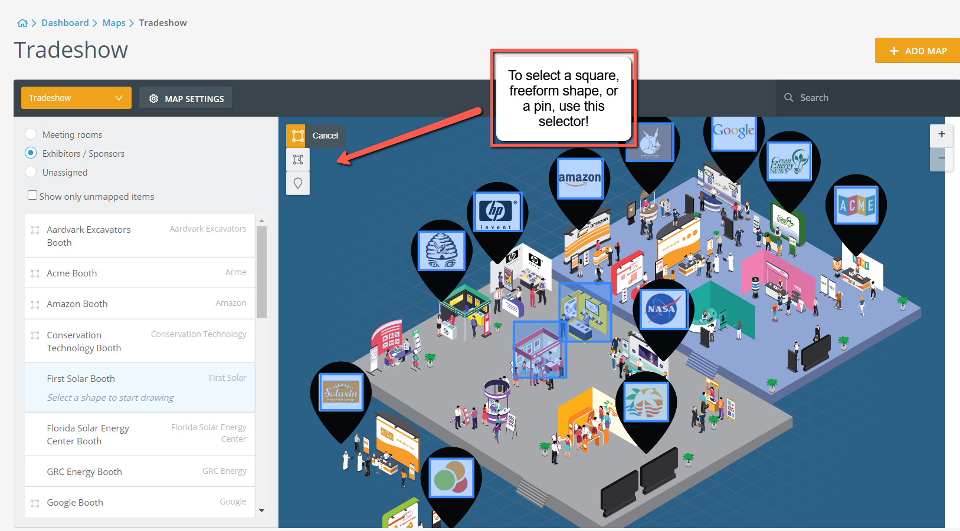Select the square shape drawing tool
960x531 pixels.
tap(298, 136)
